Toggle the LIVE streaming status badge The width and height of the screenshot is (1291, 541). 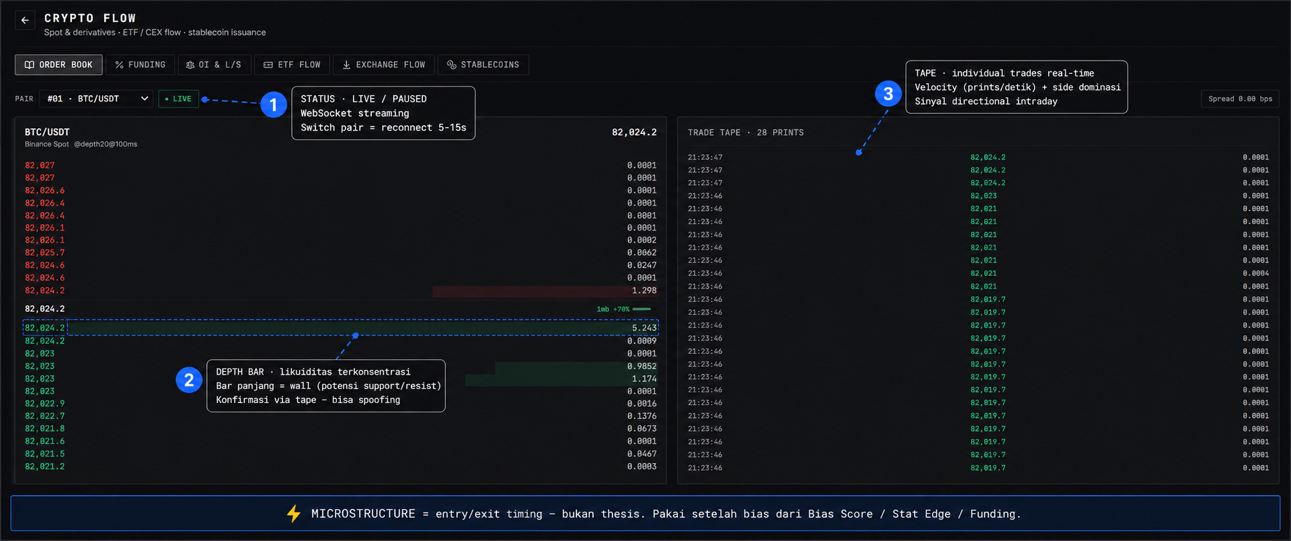point(178,99)
